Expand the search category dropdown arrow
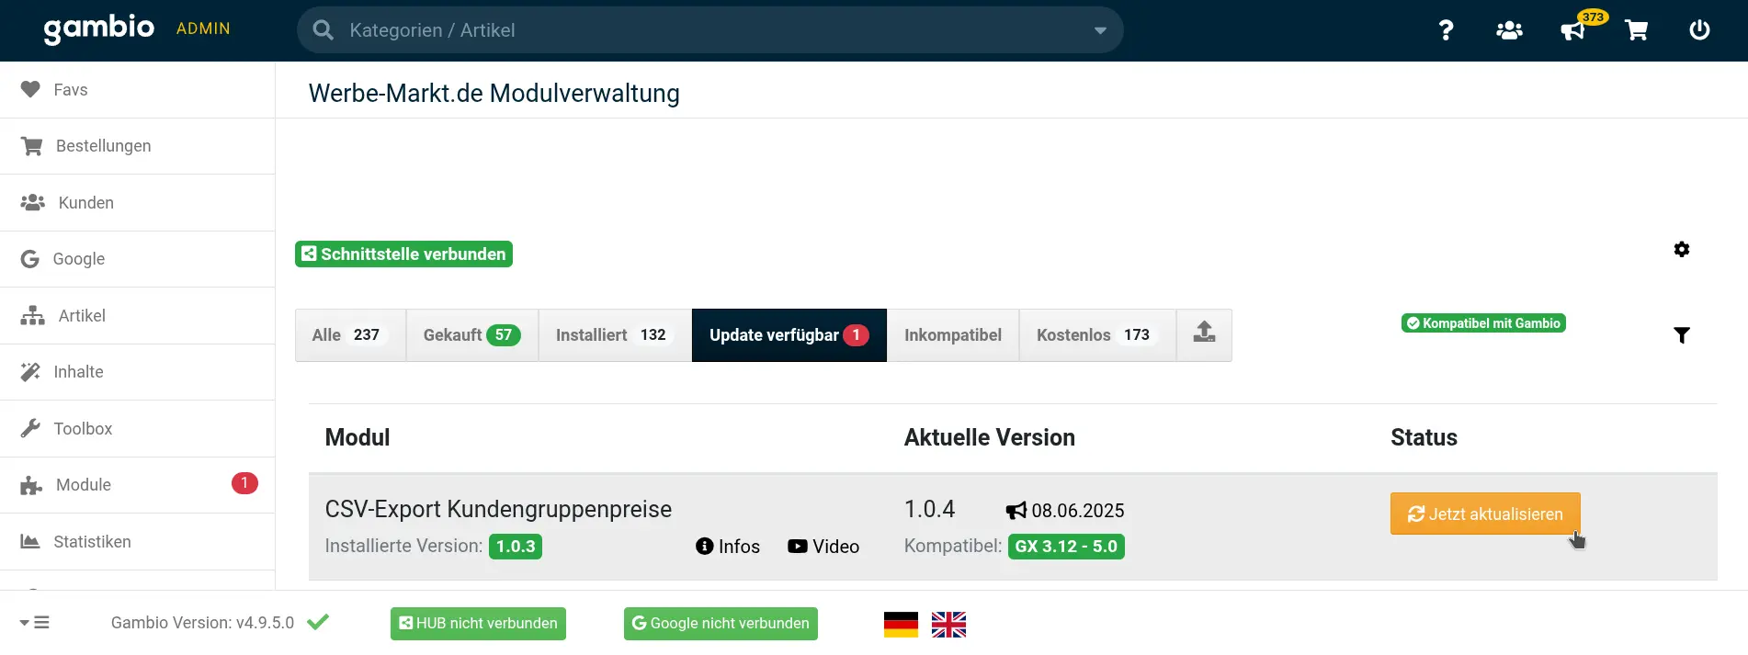Screen dimensions: 1748x655 point(1100,30)
